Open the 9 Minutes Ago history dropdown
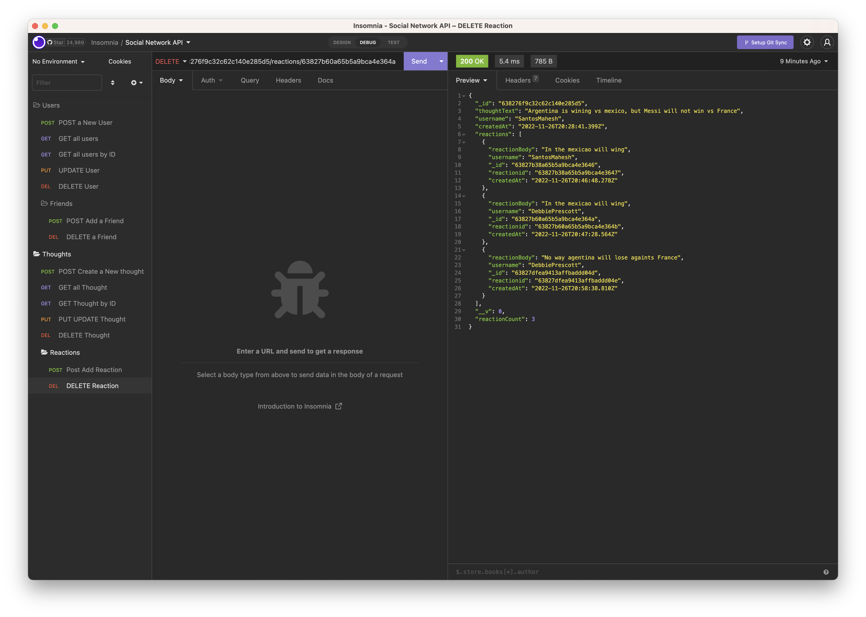 pyautogui.click(x=803, y=61)
